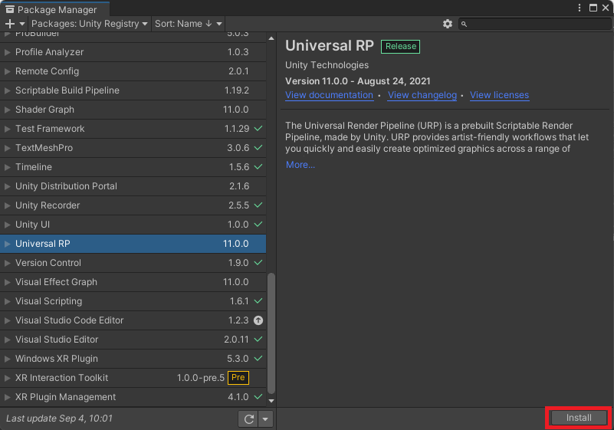Screen dimensions: 614x430
Task: Click the package list scrollbar thumb
Action: [x=271, y=333]
